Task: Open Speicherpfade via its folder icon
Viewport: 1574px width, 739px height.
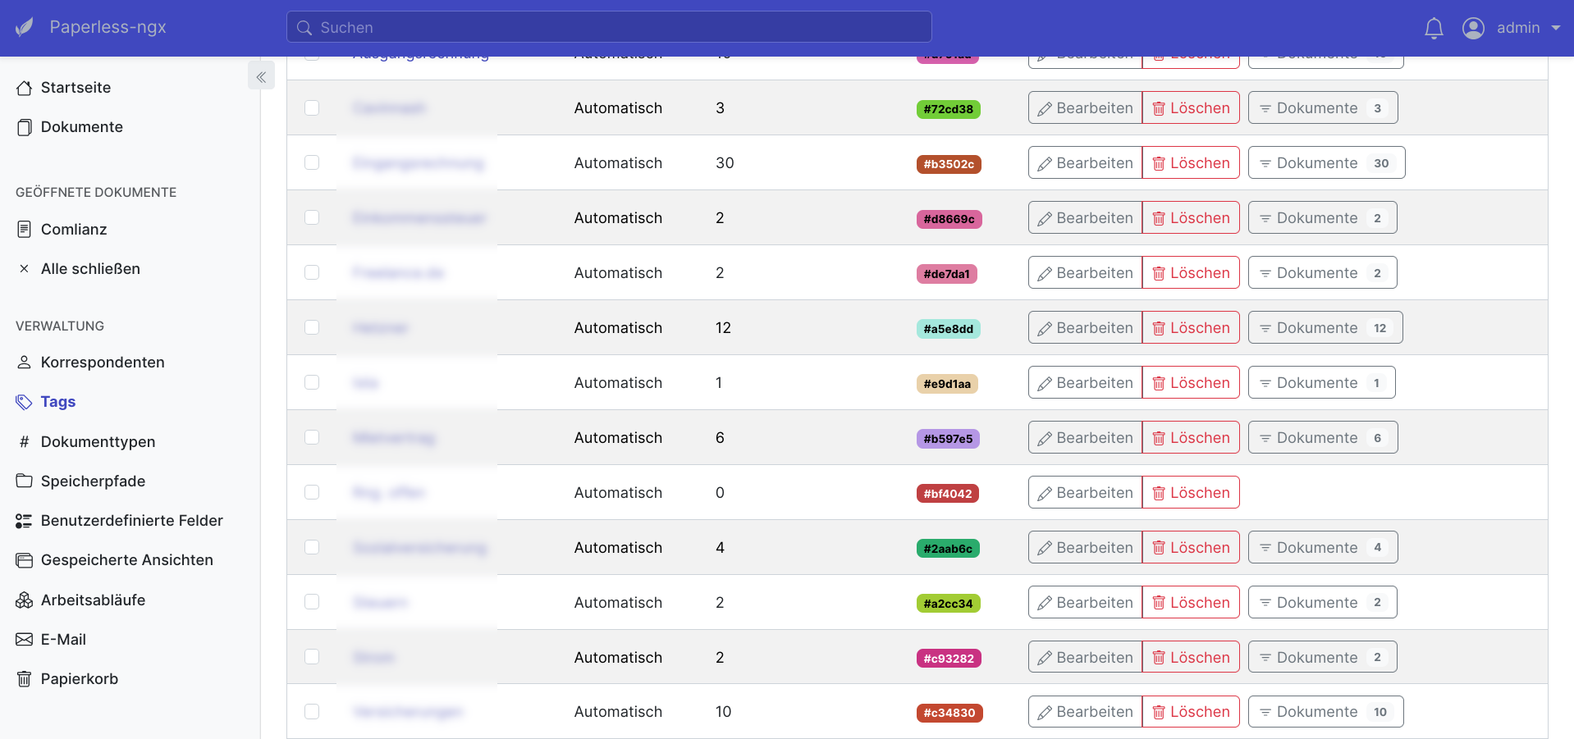Action: (23, 481)
